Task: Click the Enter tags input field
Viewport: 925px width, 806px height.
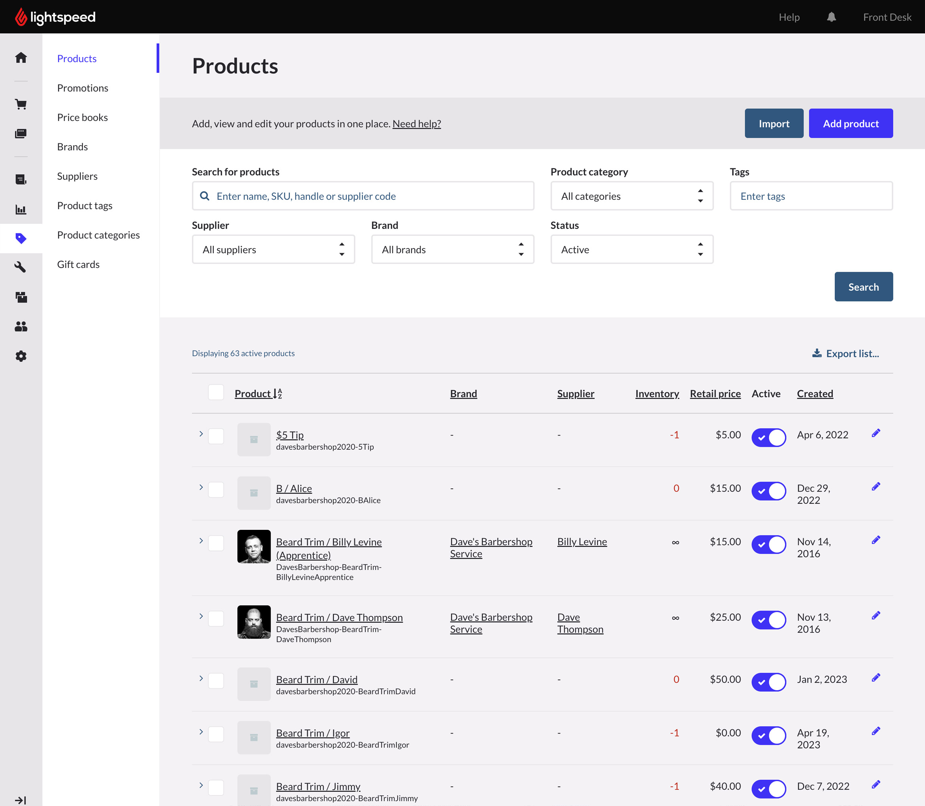Action: (811, 196)
